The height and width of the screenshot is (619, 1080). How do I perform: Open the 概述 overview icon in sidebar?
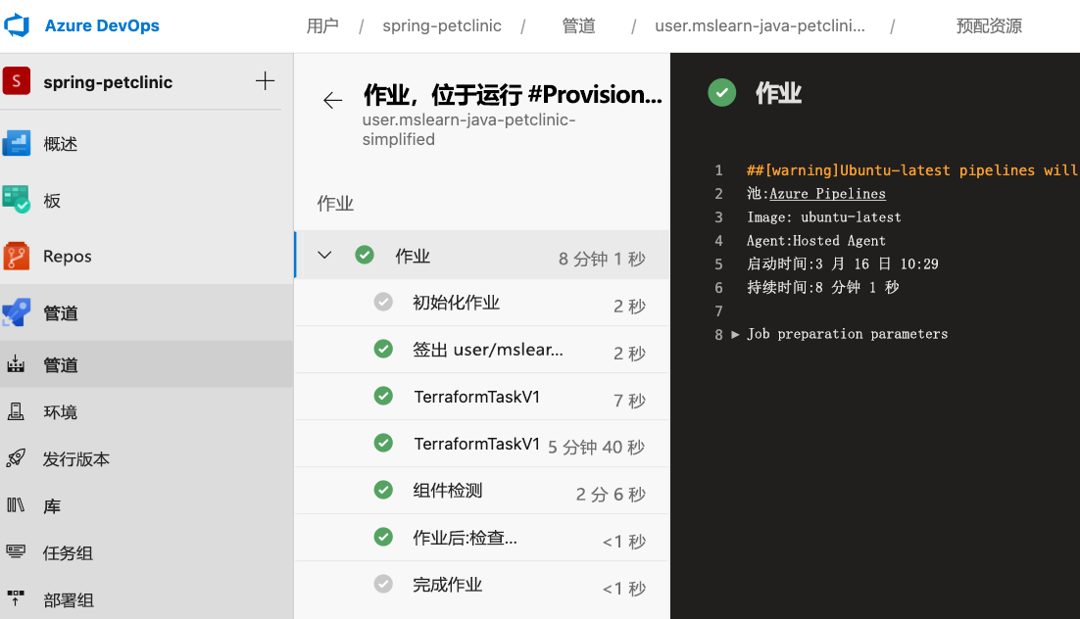17,143
